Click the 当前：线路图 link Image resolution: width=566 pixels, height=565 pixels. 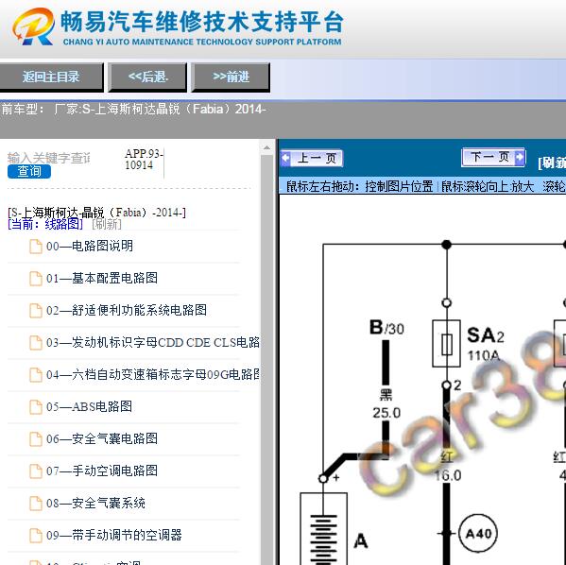[45, 224]
